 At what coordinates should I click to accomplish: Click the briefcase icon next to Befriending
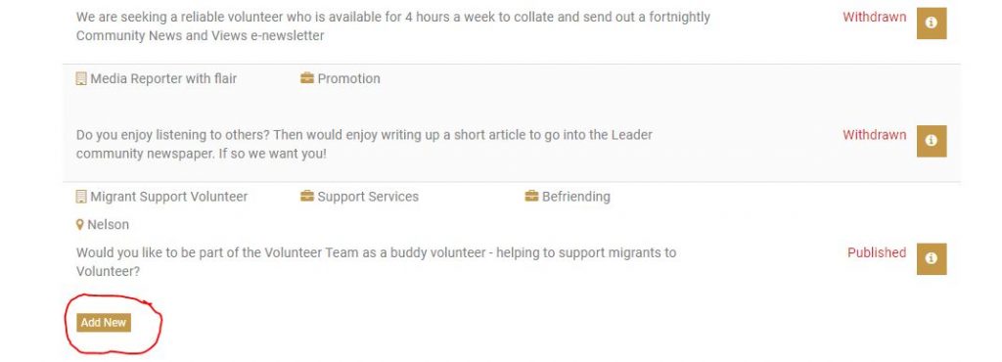[531, 197]
